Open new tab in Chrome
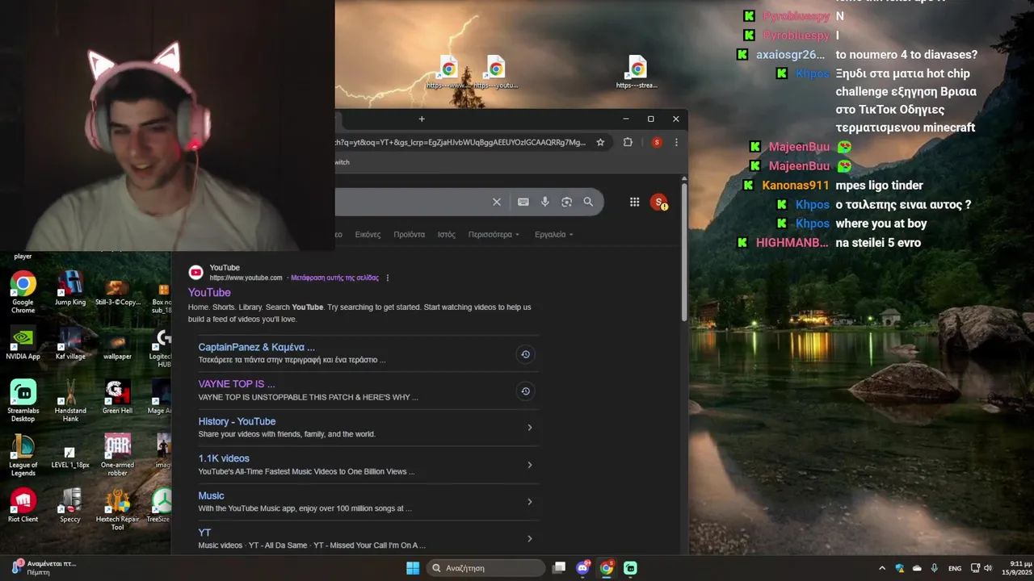The width and height of the screenshot is (1034, 581). pyautogui.click(x=421, y=119)
